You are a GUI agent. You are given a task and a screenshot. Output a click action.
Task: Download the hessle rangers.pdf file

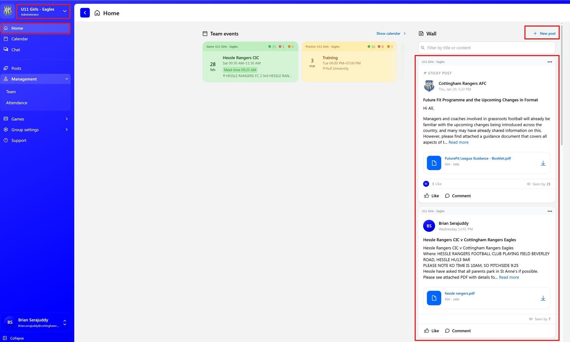point(543,298)
